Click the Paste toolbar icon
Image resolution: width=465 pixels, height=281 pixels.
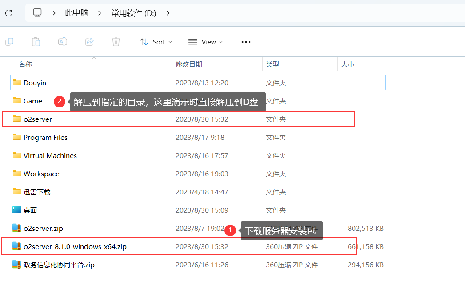36,42
